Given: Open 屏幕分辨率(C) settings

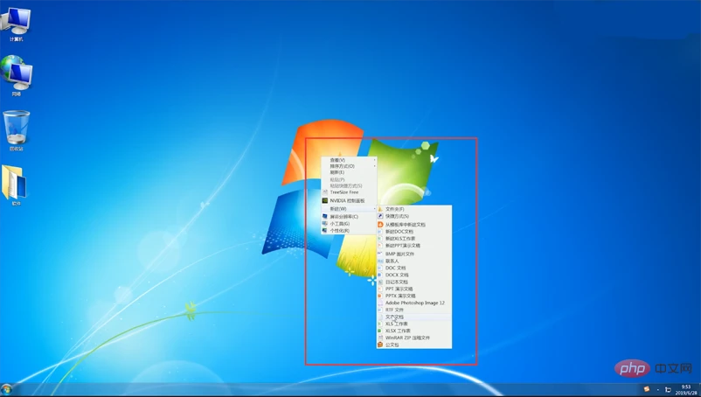Looking at the screenshot, I should [x=349, y=216].
